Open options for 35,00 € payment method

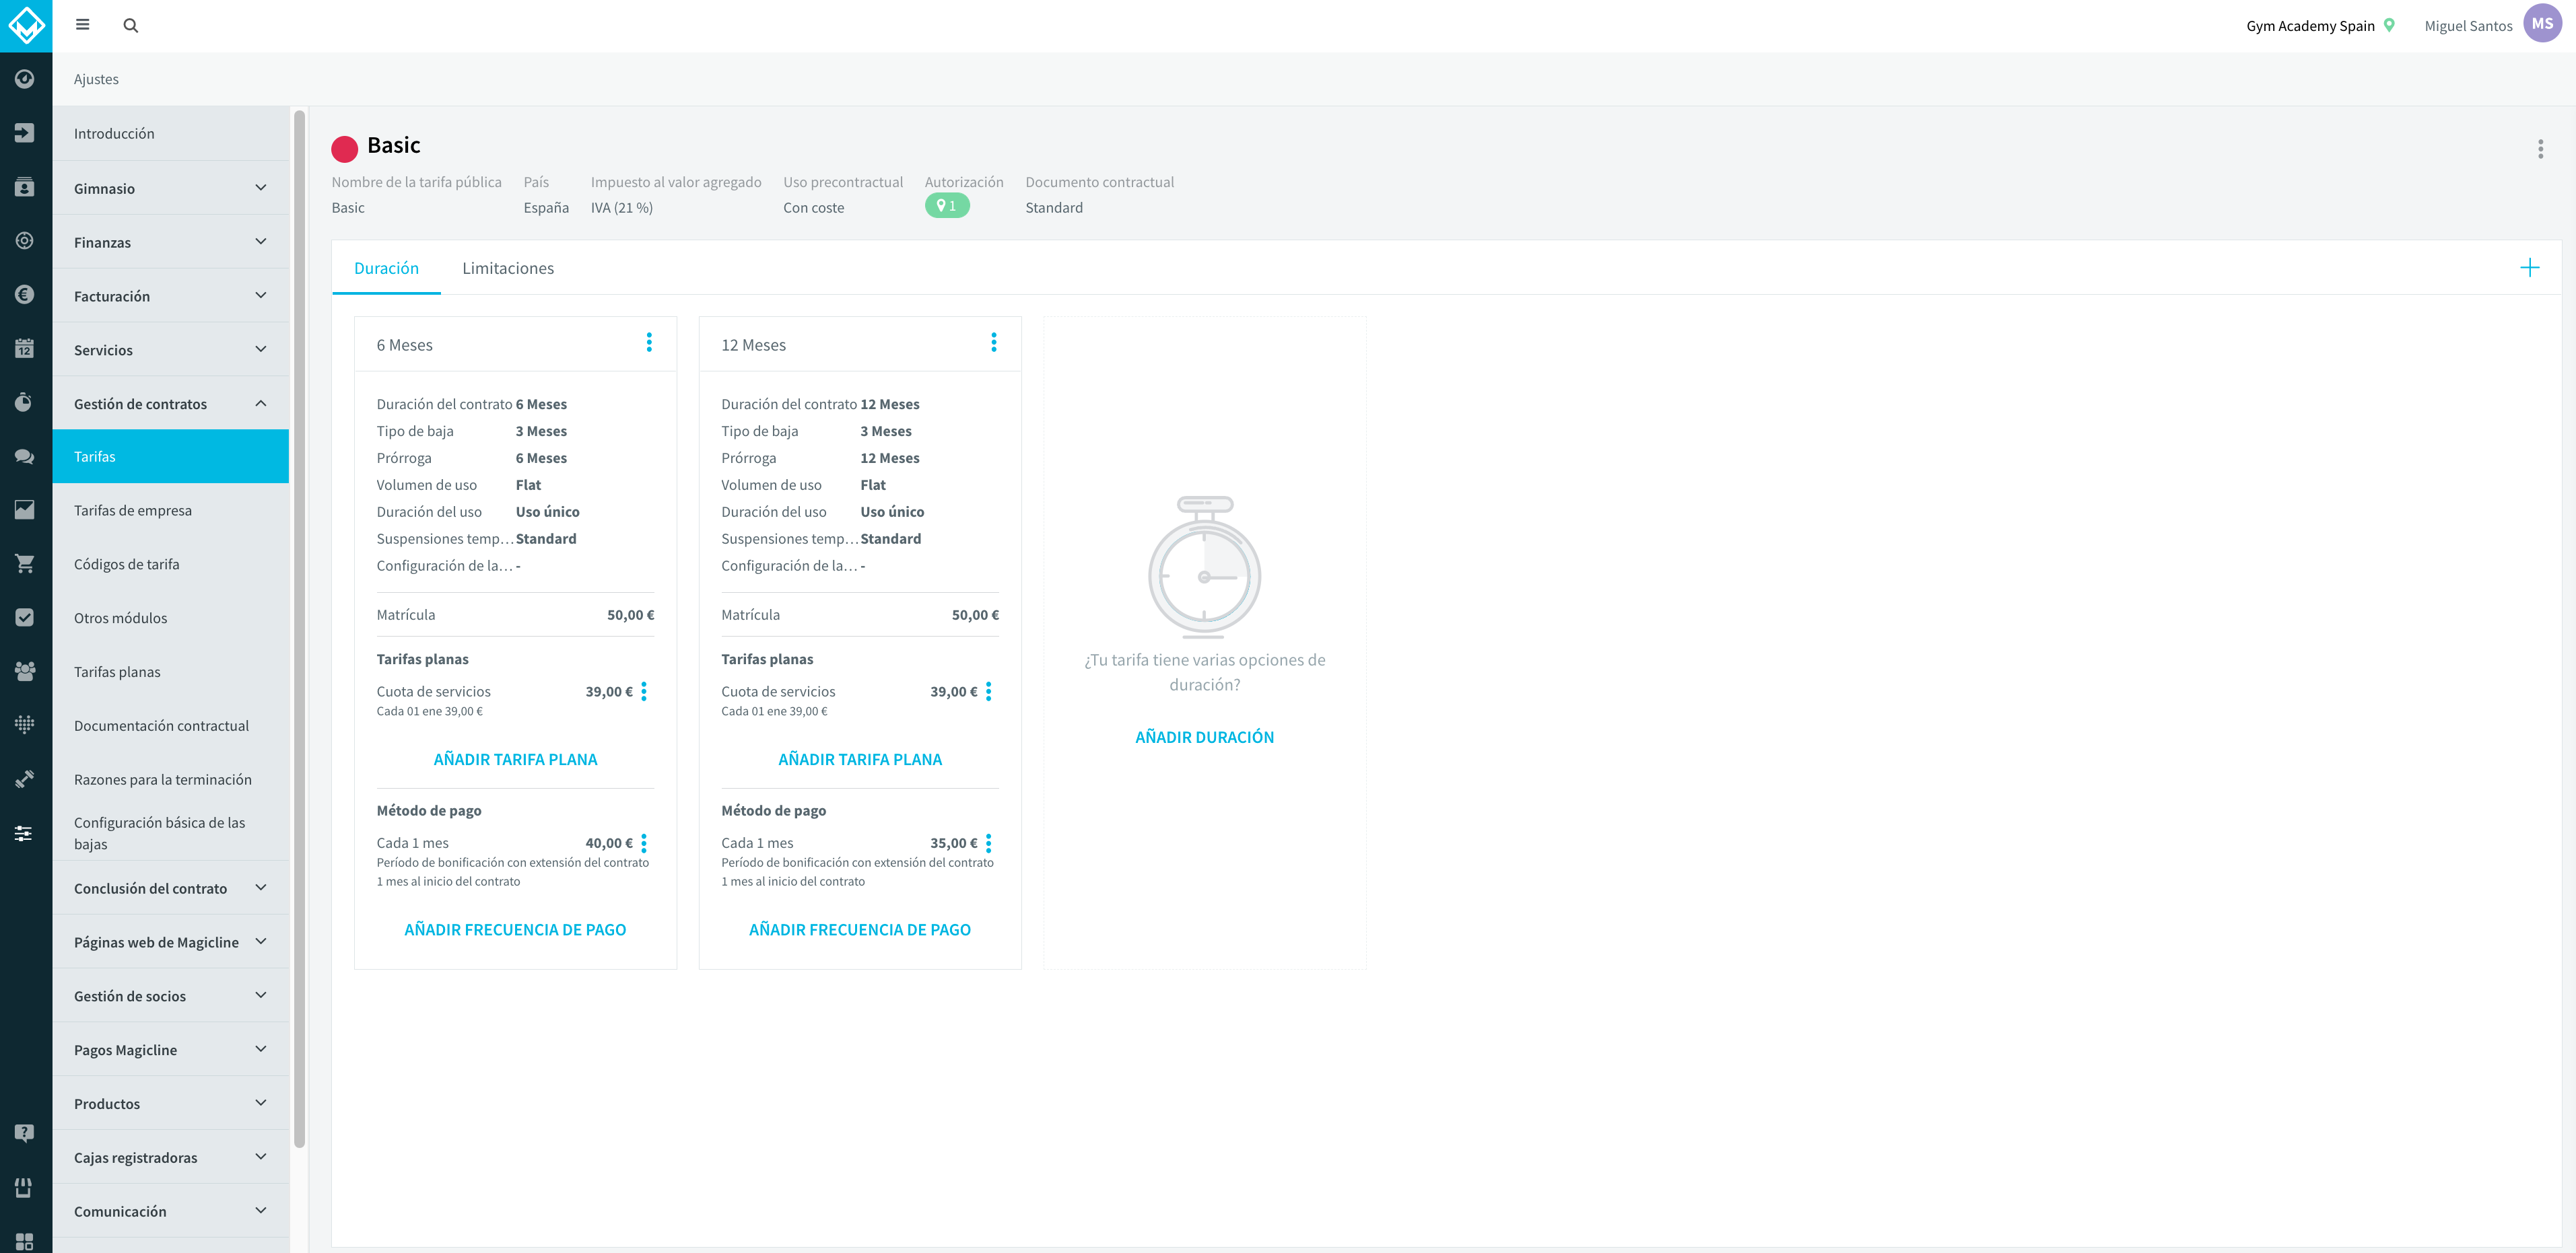point(989,843)
